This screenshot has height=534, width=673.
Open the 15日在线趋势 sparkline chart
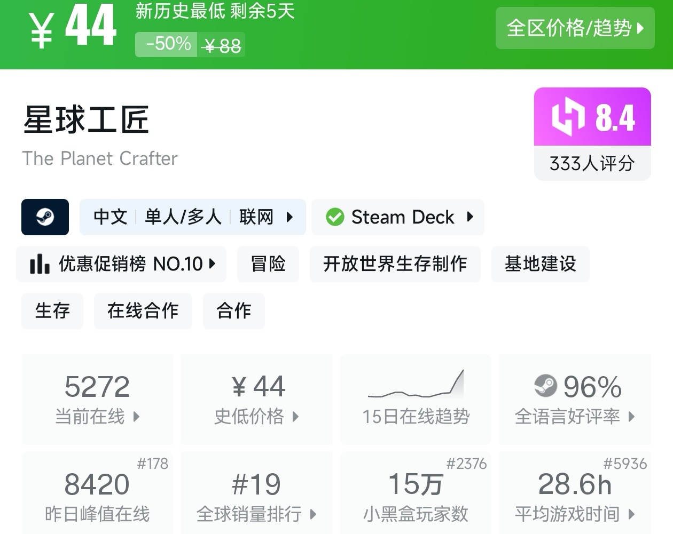[x=416, y=385]
